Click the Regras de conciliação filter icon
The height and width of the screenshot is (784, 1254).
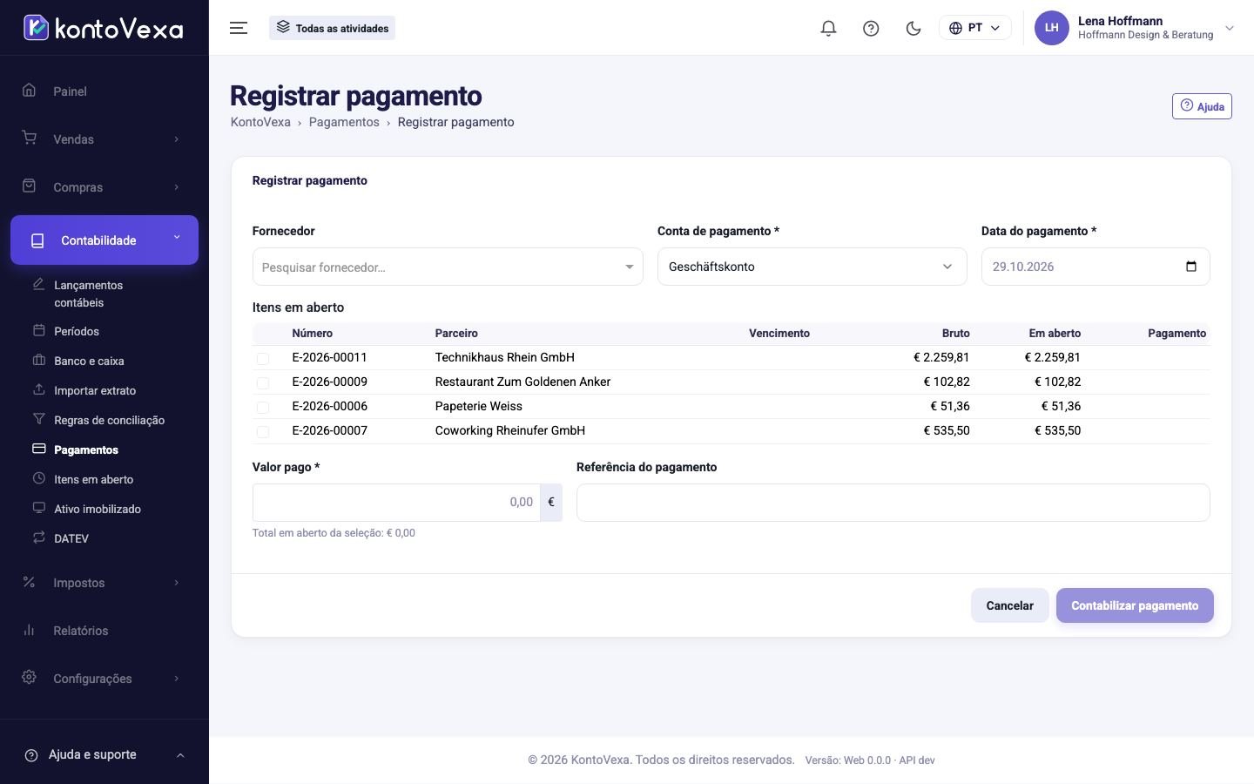(38, 419)
